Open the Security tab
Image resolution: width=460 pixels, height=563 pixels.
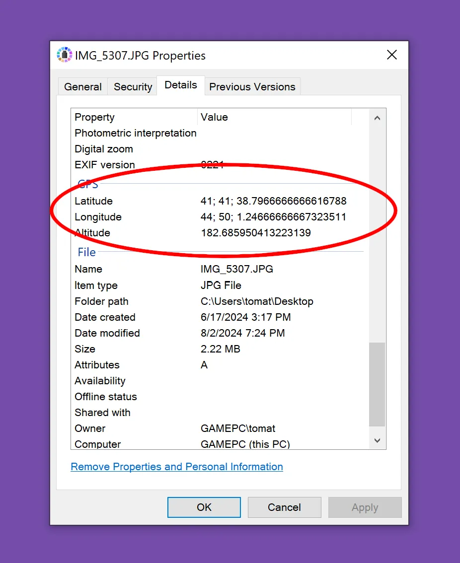(133, 87)
